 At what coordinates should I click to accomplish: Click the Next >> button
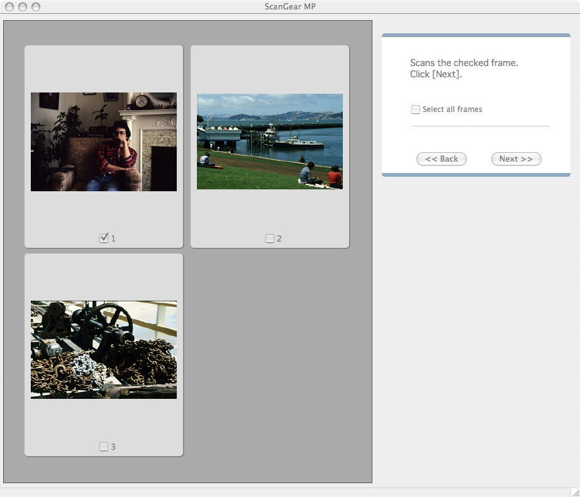pos(516,159)
